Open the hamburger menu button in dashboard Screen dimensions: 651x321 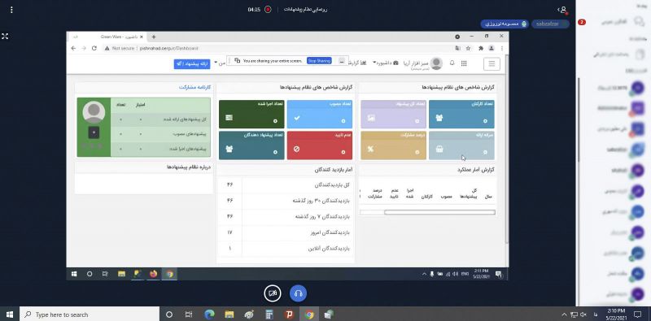(x=492, y=63)
